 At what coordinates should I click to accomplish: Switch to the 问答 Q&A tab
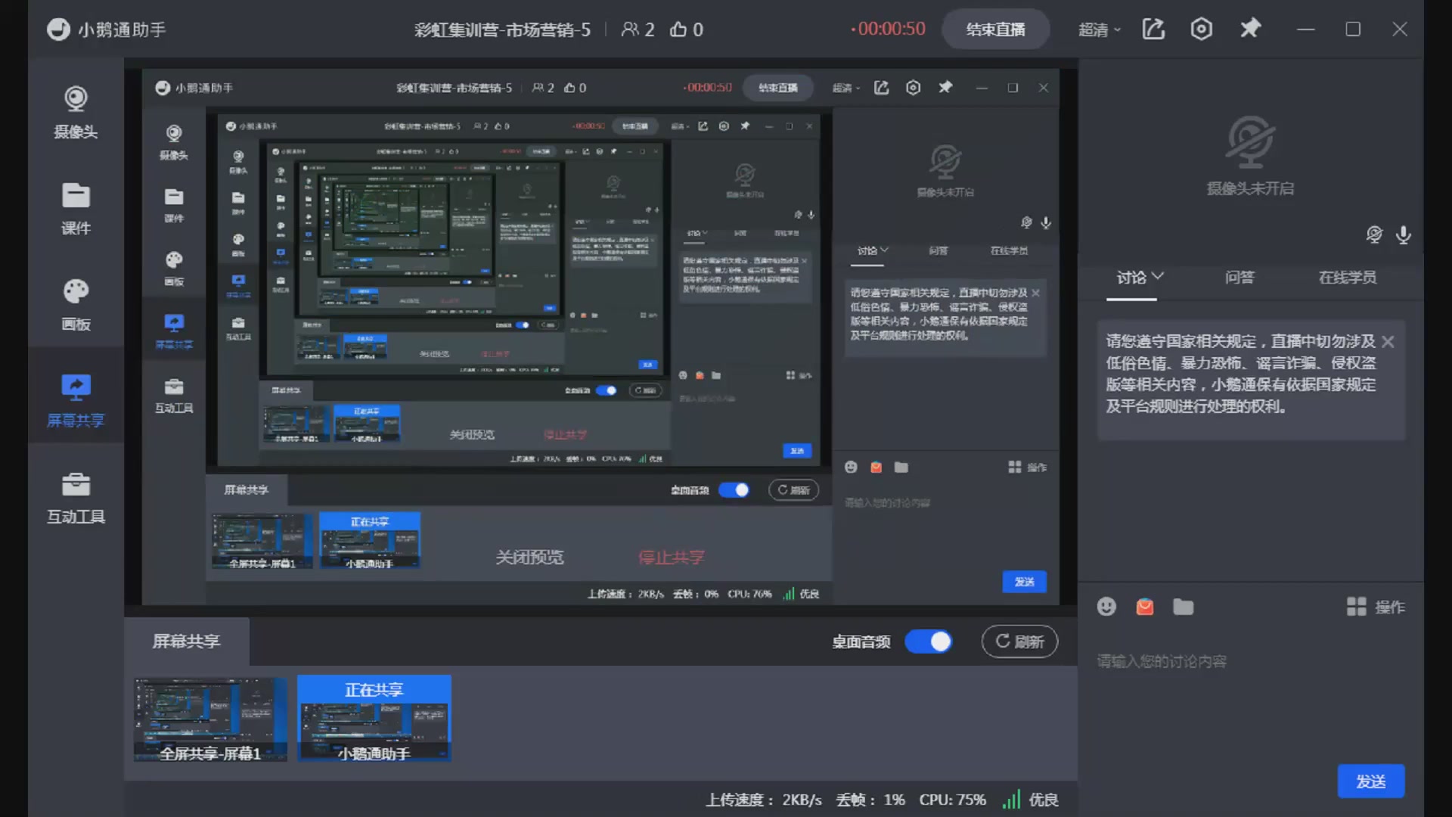[x=1239, y=277]
